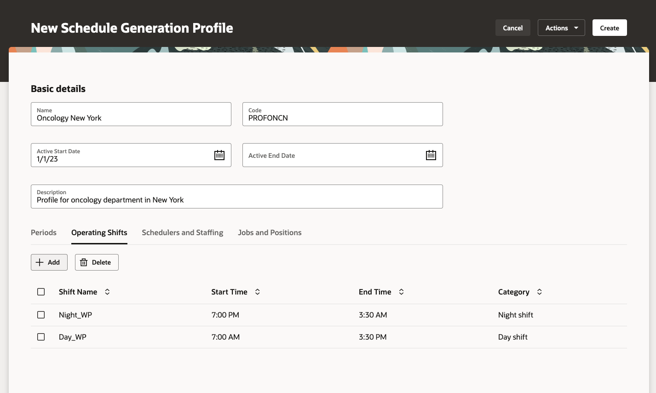
Task: Select the Night_WP shift row checkbox
Action: pos(41,314)
